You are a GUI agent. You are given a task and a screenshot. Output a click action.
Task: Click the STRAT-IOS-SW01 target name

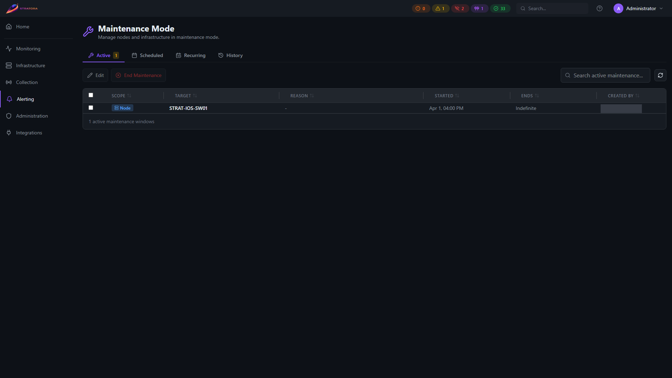click(x=188, y=108)
